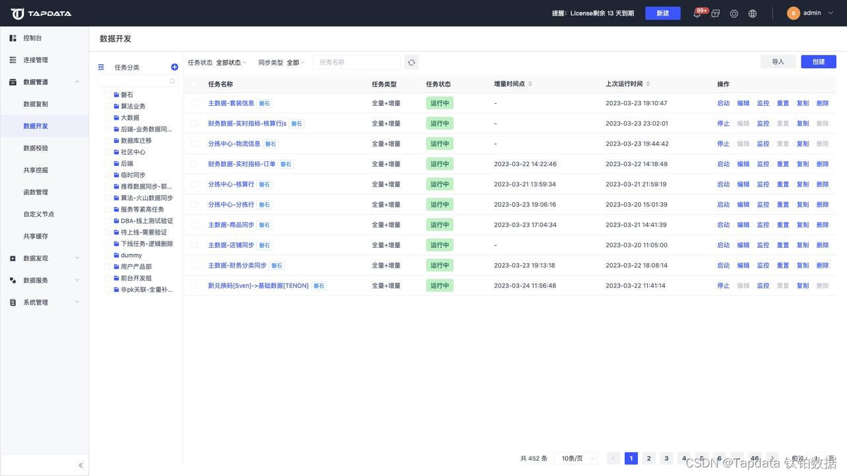This screenshot has height=476, width=847.
Task: Add a new task category with plus icon
Action: pyautogui.click(x=175, y=67)
